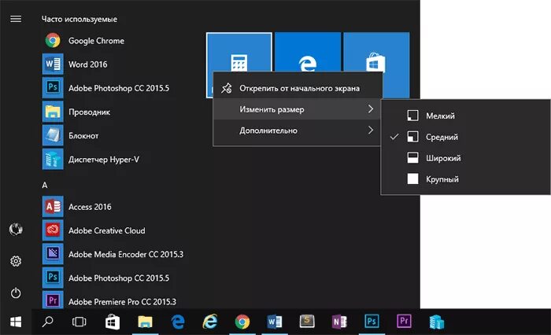Open Access 2016 label in list
Screen dimensions: 551x335
click(90, 207)
